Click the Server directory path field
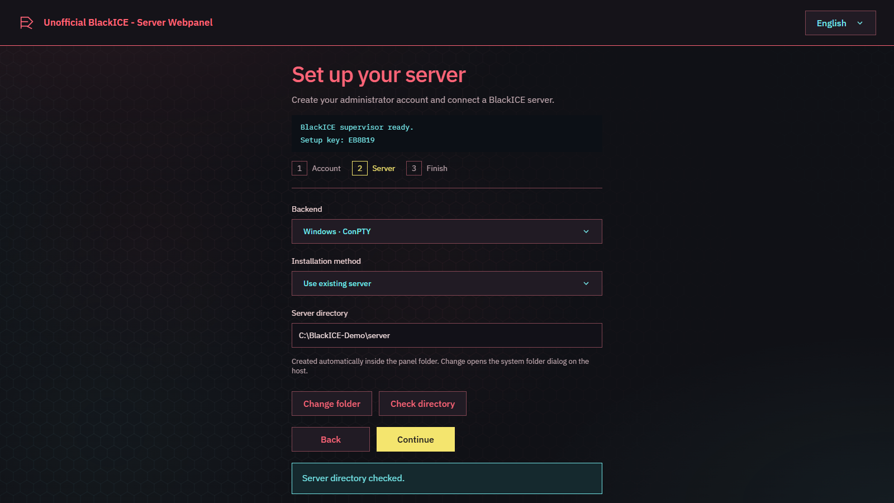This screenshot has width=894, height=503. [x=446, y=335]
